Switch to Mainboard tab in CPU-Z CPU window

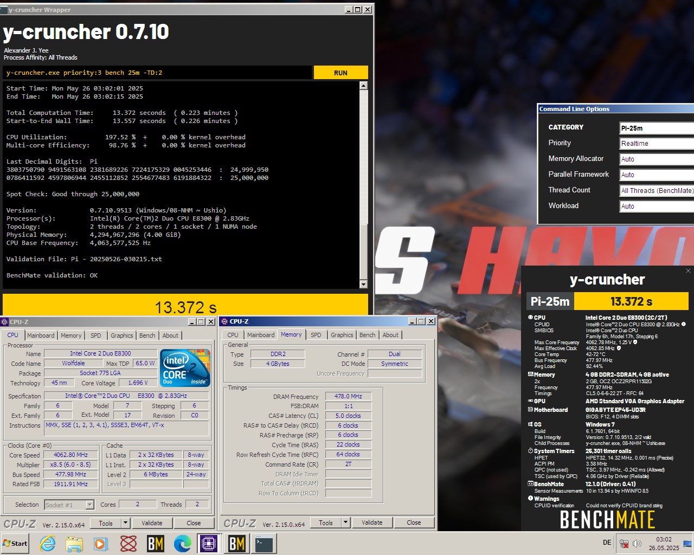click(41, 335)
